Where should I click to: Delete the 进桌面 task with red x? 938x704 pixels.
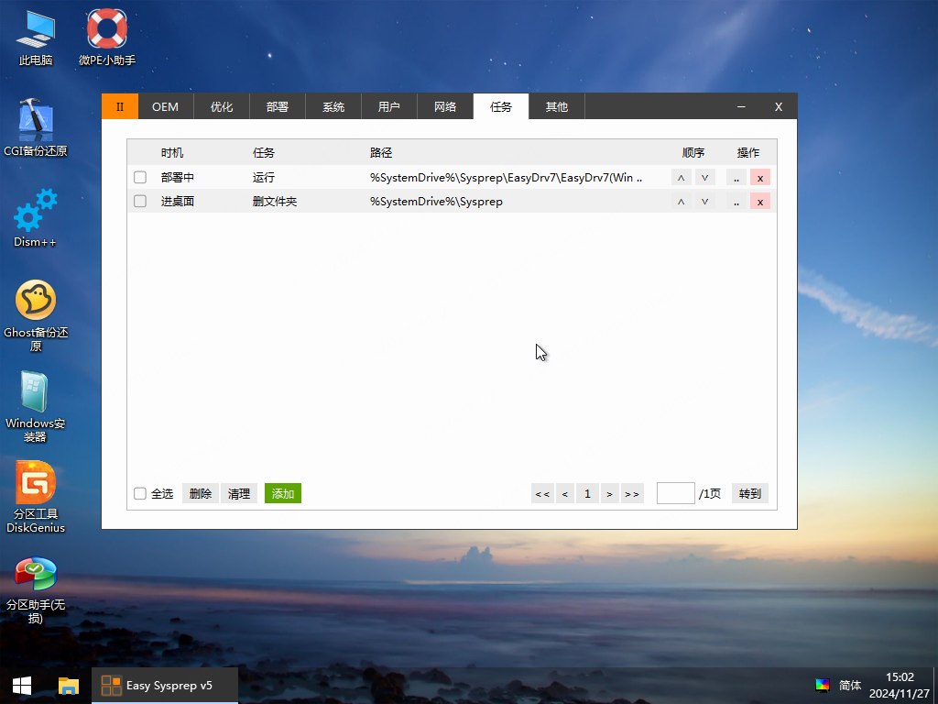759,201
